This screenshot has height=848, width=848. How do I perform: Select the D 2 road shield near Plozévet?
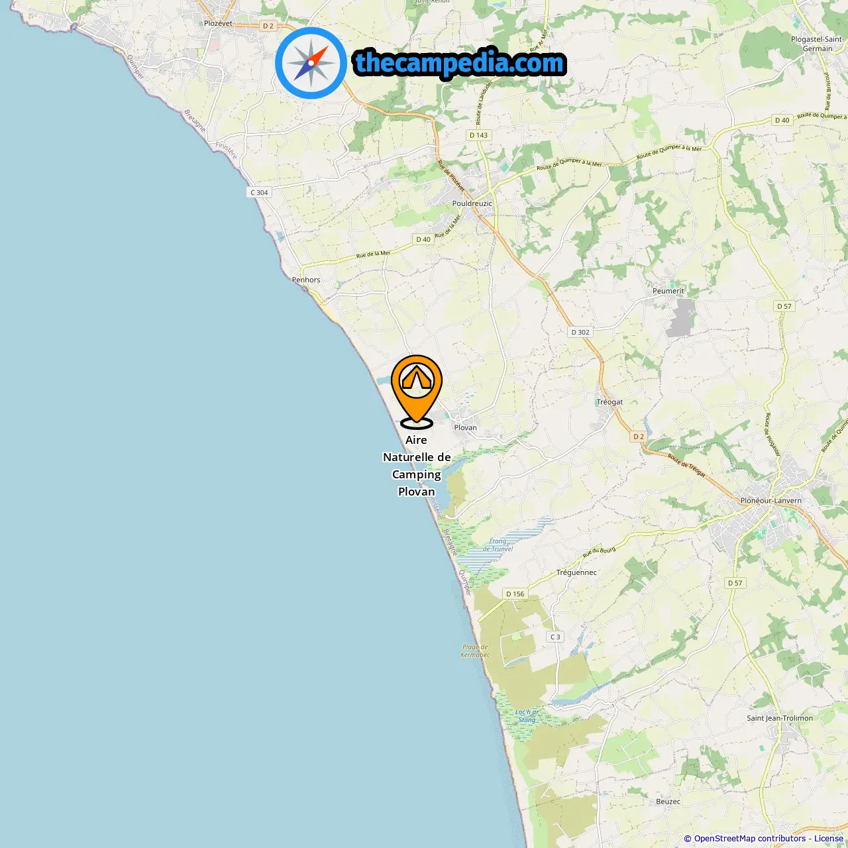268,26
